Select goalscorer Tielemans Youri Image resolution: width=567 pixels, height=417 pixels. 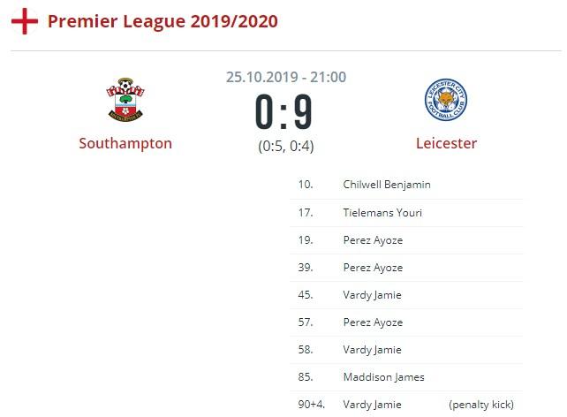(382, 213)
